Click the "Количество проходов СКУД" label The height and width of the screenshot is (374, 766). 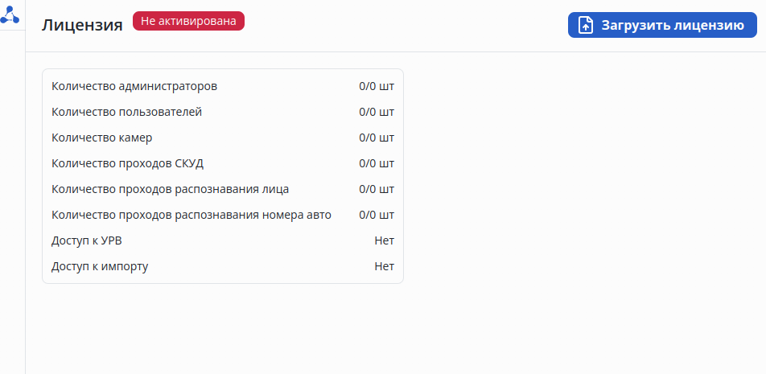point(127,163)
